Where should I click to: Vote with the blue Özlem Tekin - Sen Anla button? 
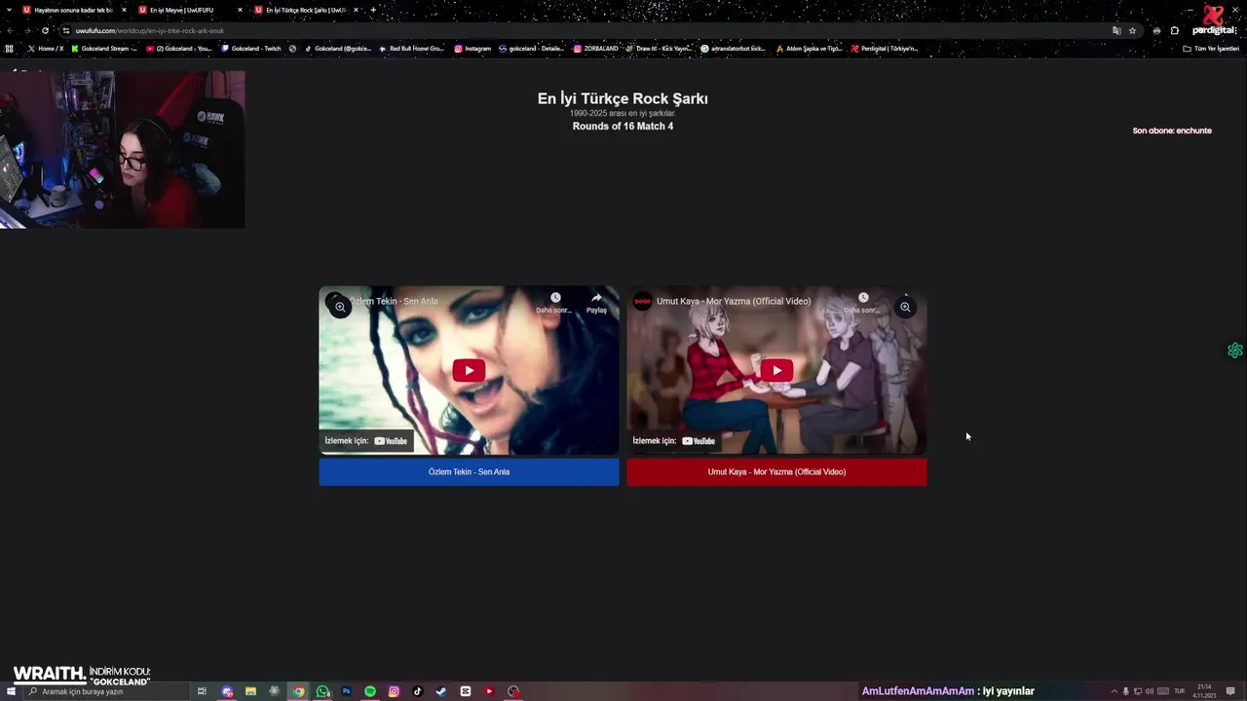pos(469,472)
